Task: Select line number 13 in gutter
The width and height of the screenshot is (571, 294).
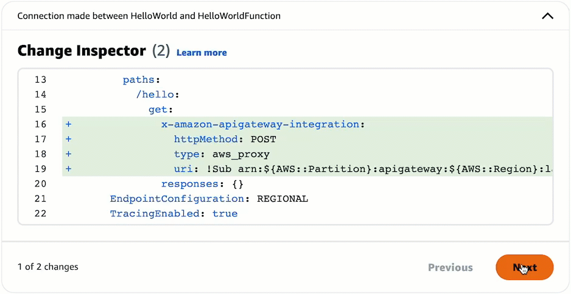Action: tap(40, 80)
